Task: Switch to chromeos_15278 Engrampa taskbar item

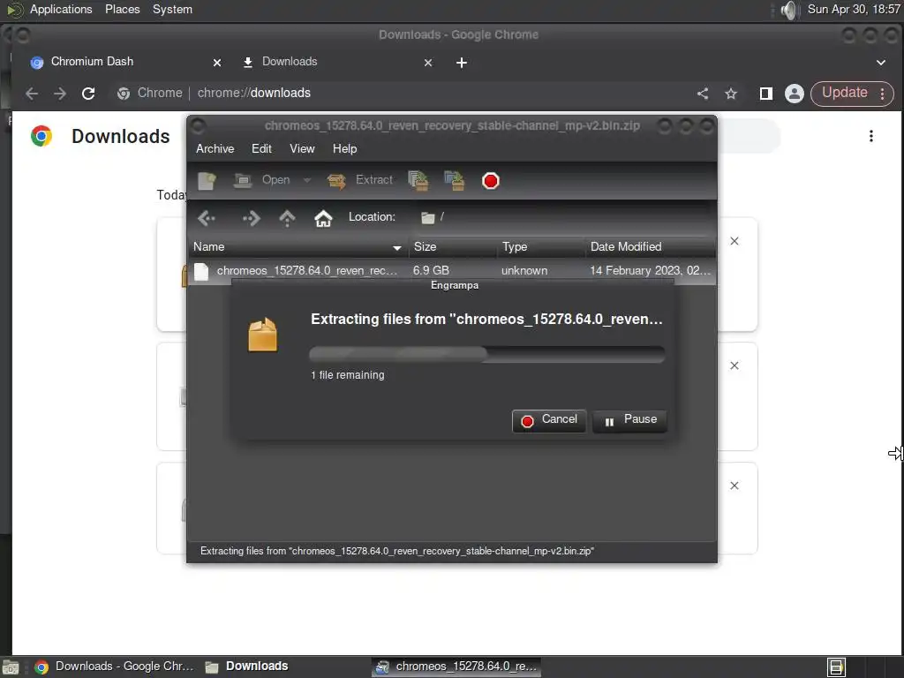Action: click(456, 667)
